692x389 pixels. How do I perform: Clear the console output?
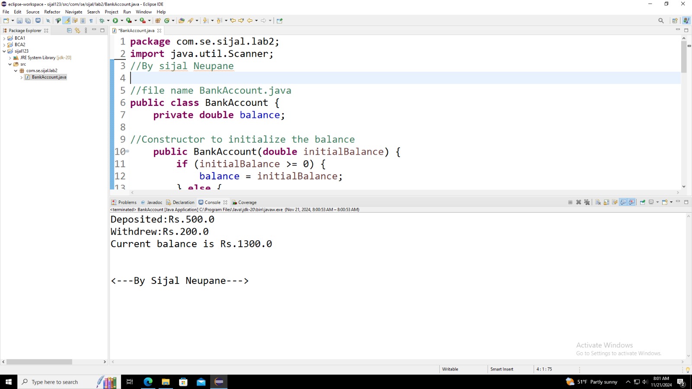coord(598,202)
